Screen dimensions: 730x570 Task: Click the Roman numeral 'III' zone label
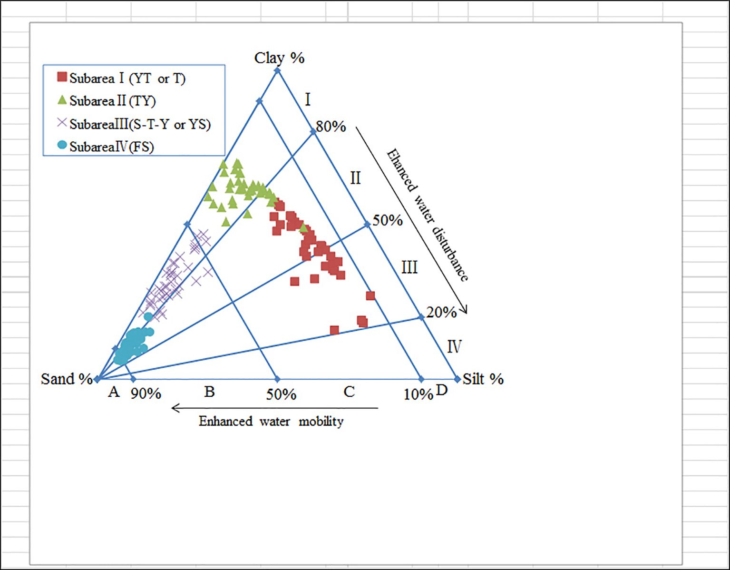tap(409, 267)
